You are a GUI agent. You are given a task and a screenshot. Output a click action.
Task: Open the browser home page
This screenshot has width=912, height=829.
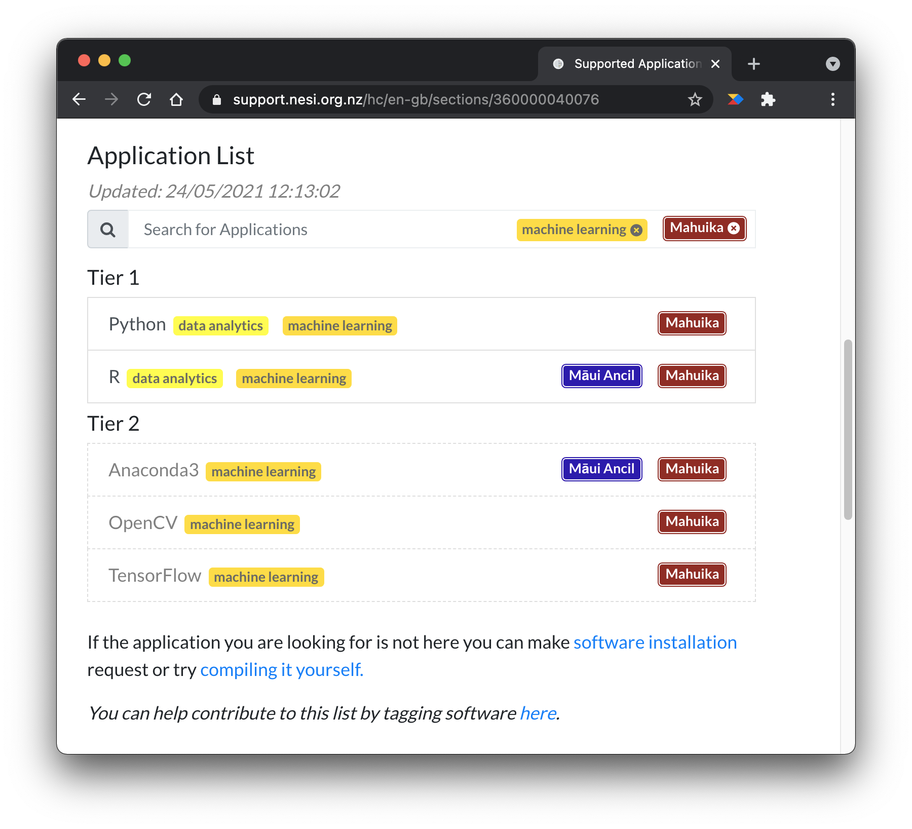(x=176, y=99)
